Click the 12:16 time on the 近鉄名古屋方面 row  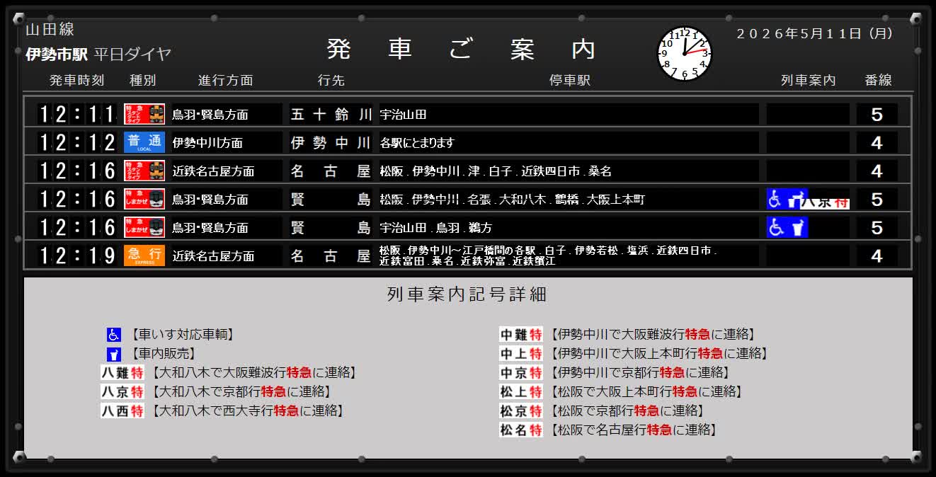point(76,171)
